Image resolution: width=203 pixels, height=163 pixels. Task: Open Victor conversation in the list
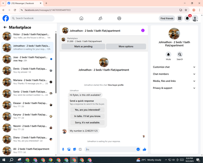27,36
